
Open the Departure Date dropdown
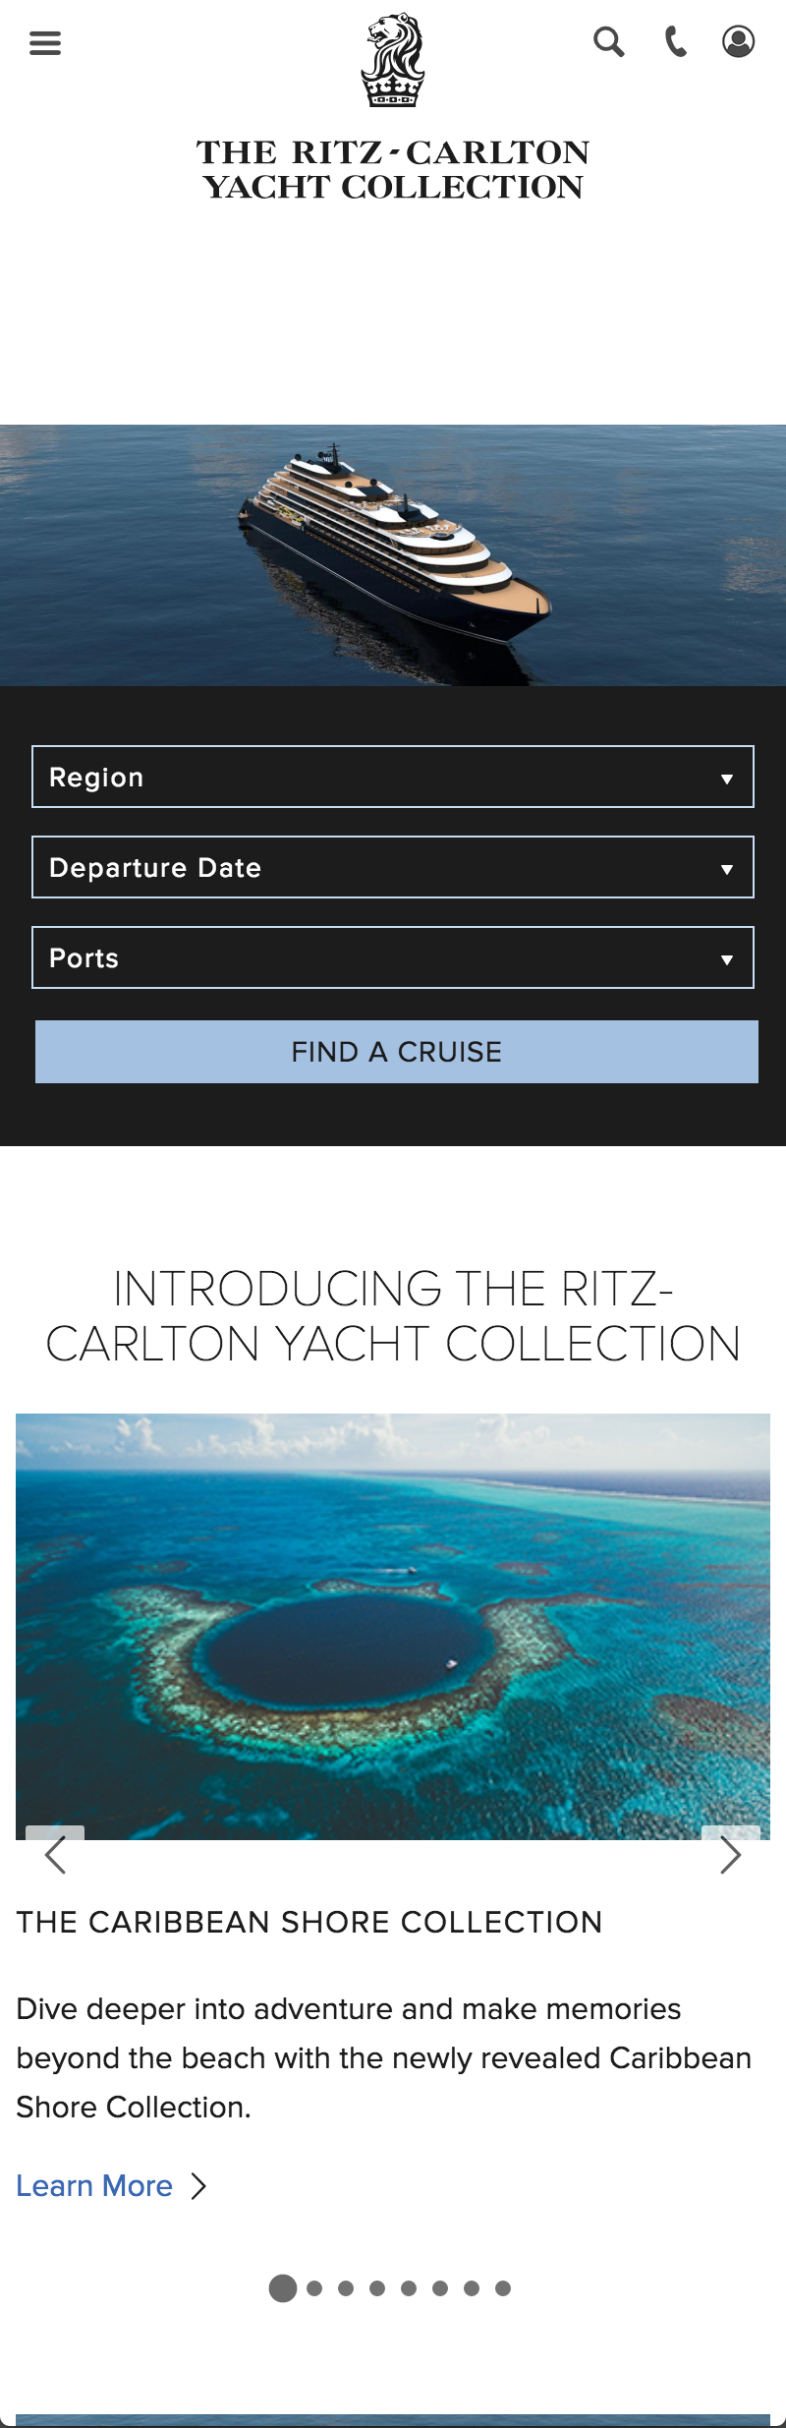(393, 867)
